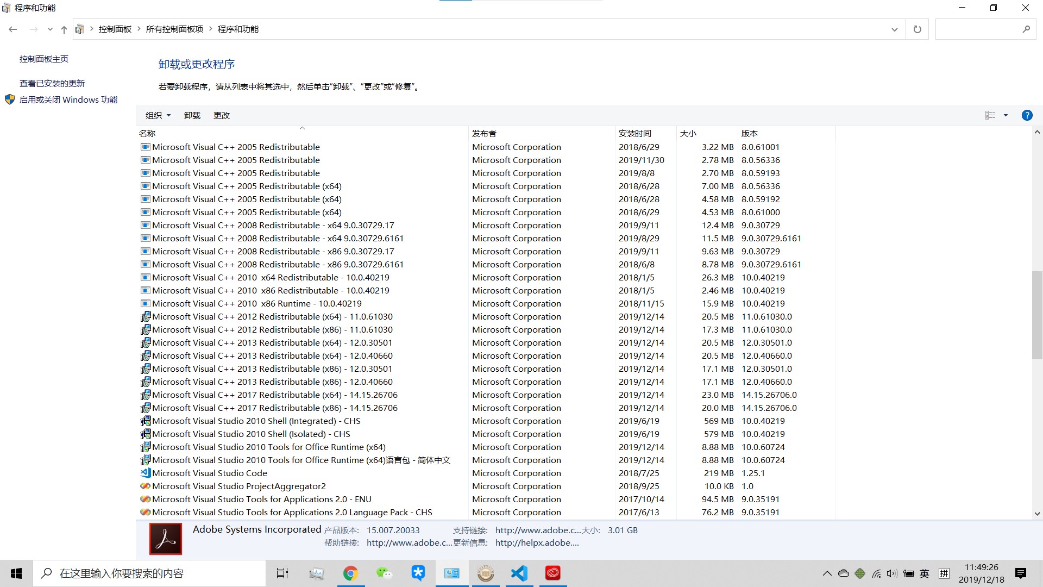Click the Windows Start button
The image size is (1043, 587).
[16, 573]
